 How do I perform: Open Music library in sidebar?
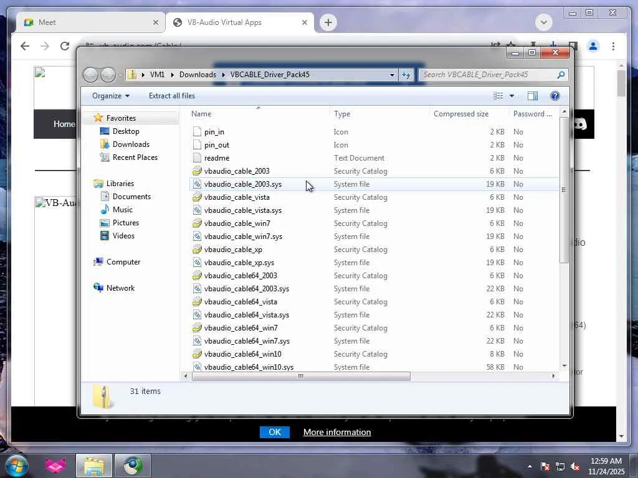(123, 209)
